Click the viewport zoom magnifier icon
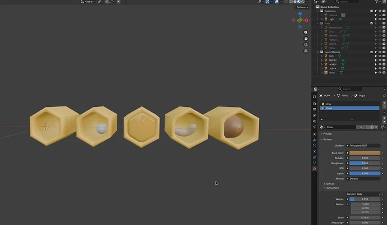This screenshot has height=225, width=387. 306,32
